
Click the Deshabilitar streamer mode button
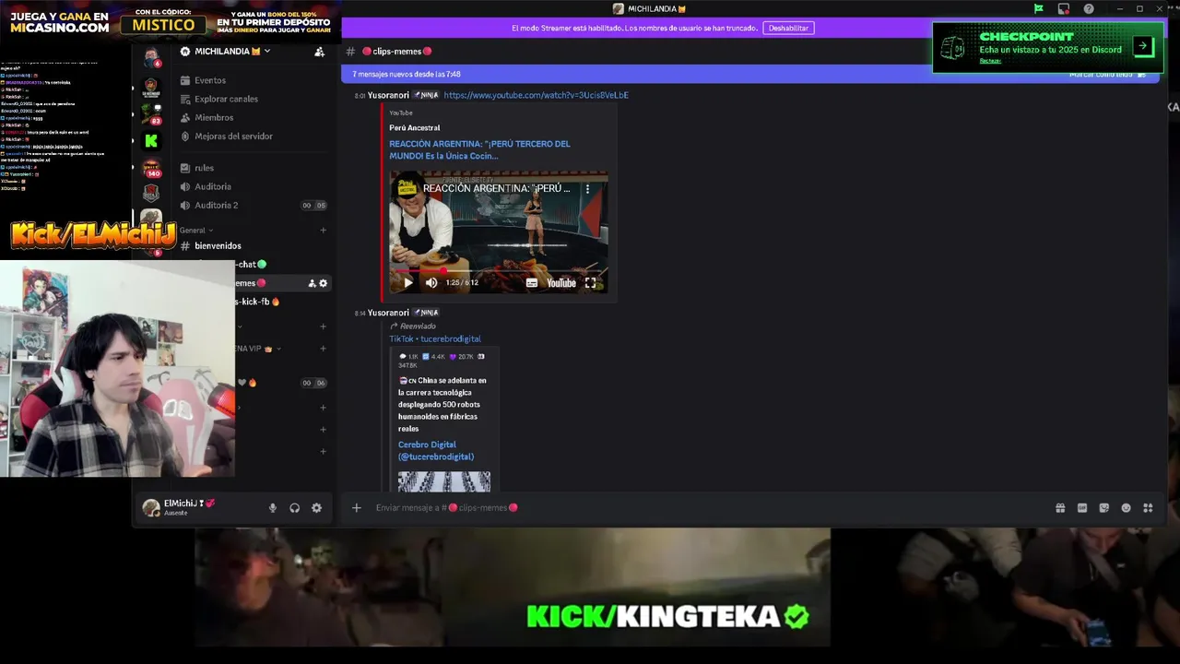pos(788,28)
